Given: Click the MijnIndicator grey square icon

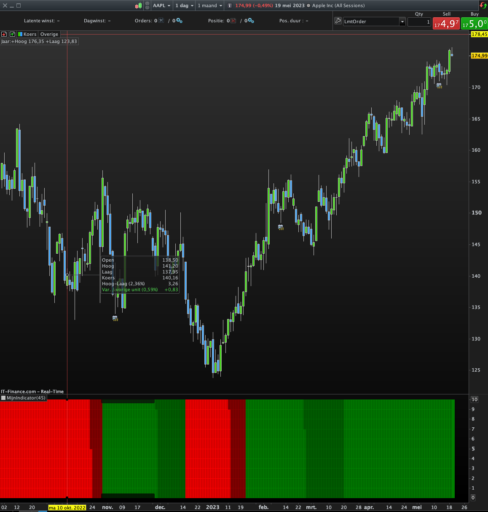Looking at the screenshot, I should coord(3,398).
